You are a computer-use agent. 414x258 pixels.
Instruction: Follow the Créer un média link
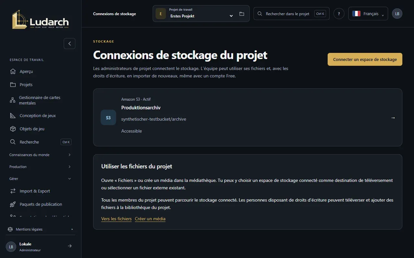click(x=150, y=219)
